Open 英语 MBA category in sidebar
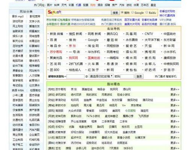 pyautogui.click(x=18, y=90)
